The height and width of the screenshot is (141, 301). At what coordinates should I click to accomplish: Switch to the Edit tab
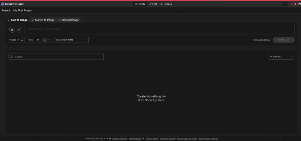(x=153, y=4)
